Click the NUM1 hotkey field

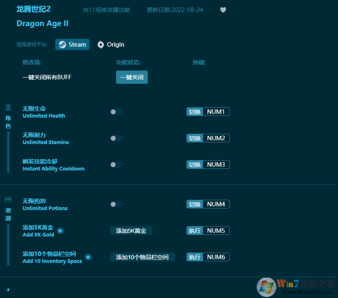pos(216,112)
